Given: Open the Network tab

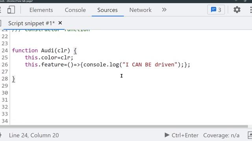Looking at the screenshot, I should [x=140, y=10].
